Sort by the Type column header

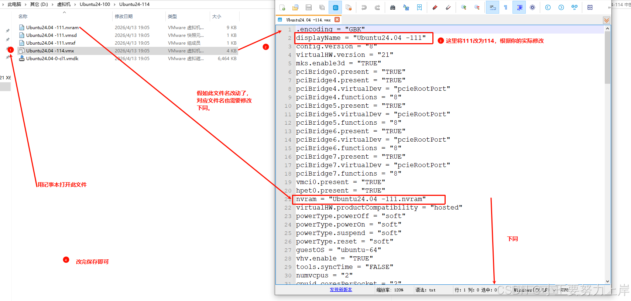pos(172,17)
